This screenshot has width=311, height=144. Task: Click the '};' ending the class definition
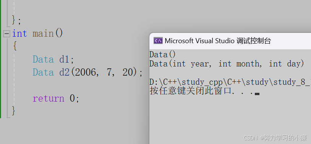point(16,20)
